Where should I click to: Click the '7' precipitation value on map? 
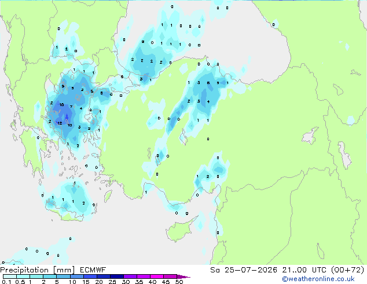71,107
